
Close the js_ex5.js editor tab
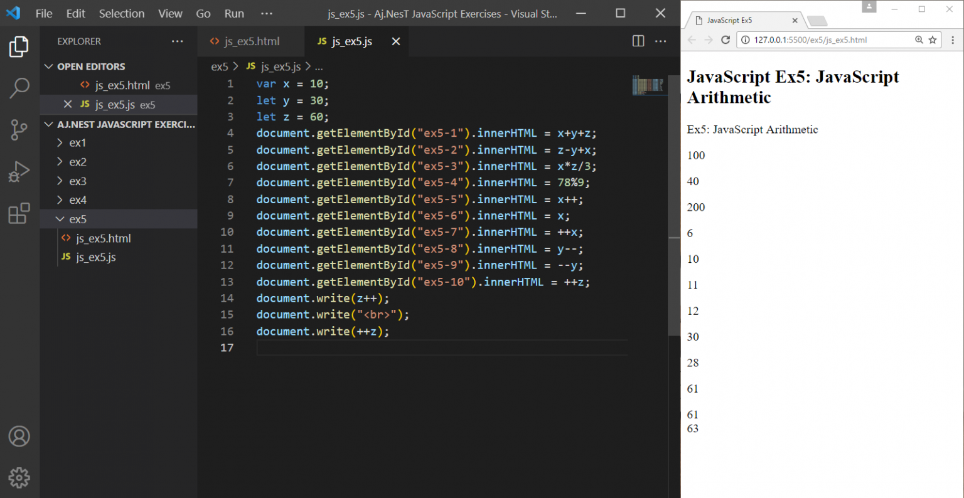[396, 41]
